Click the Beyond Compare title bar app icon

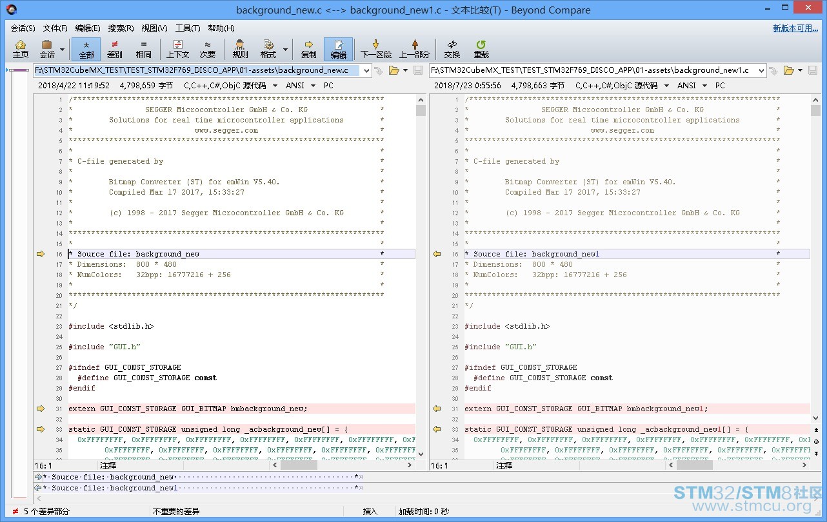point(11,10)
